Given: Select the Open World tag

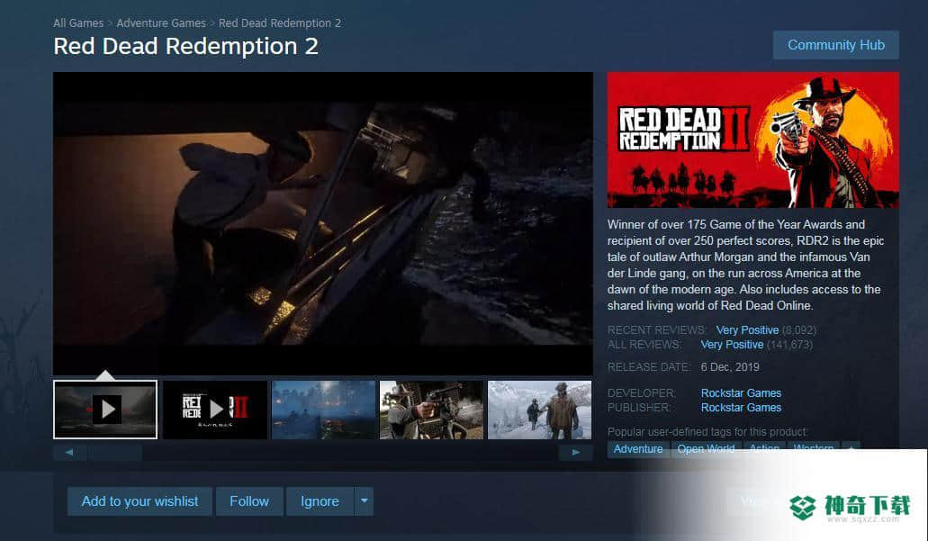Looking at the screenshot, I should point(706,448).
